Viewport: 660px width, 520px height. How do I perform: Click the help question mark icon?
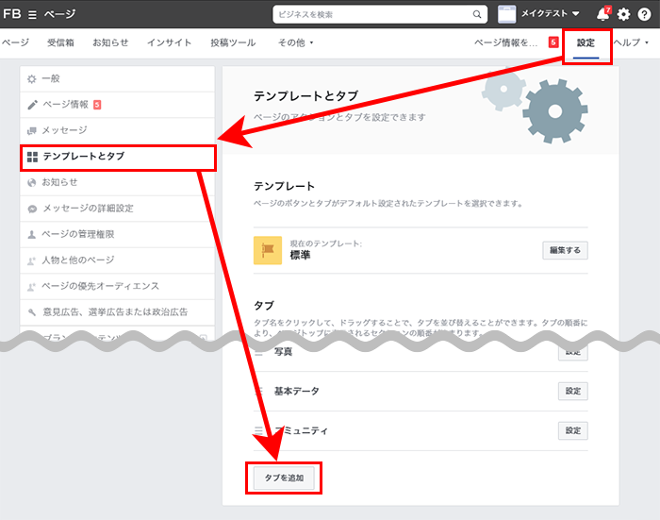click(x=644, y=14)
